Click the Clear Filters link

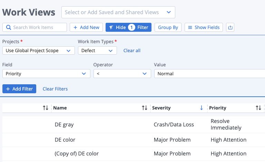click(55, 89)
